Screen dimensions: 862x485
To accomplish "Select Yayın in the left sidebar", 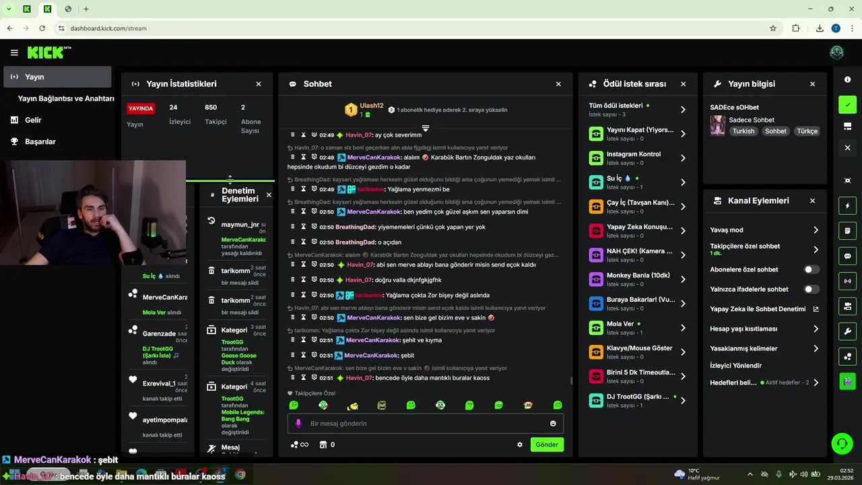I will tap(57, 77).
